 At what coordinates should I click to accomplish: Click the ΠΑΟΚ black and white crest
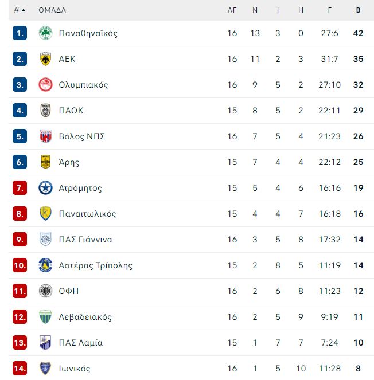click(x=45, y=111)
